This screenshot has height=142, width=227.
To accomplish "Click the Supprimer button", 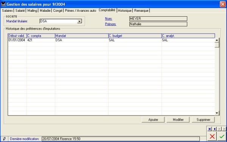I will coord(203,120).
